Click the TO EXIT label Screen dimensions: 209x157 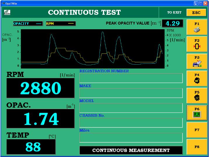(174, 12)
